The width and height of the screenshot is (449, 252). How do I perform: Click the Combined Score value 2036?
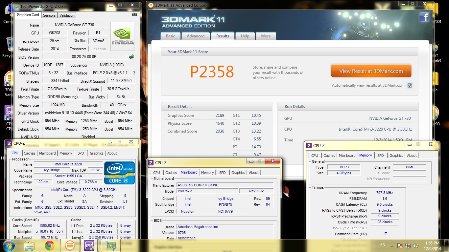[220, 131]
